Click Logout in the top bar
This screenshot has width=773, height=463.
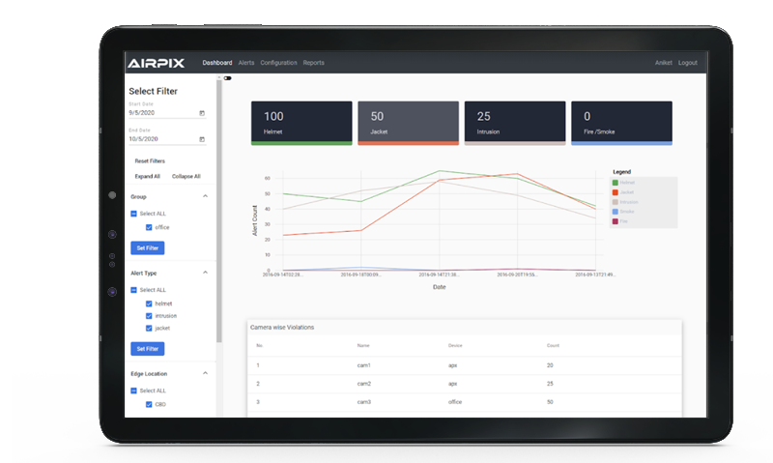[687, 63]
